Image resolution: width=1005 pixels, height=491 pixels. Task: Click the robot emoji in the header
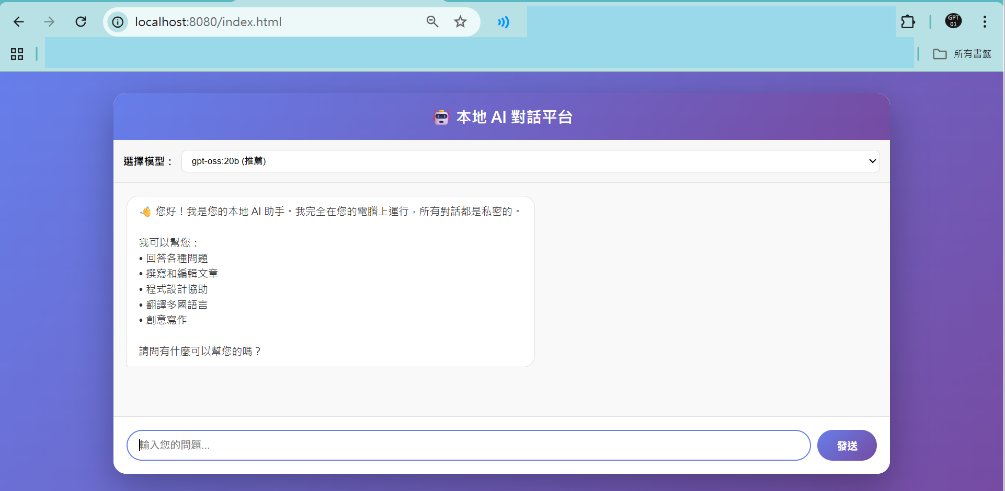point(441,117)
